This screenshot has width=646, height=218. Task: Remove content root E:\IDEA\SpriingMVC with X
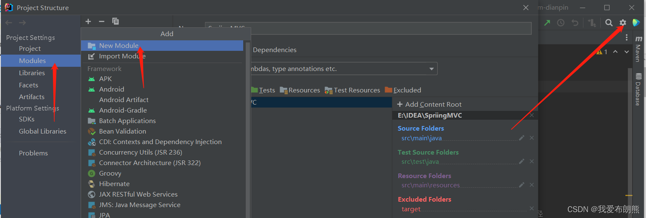pos(532,115)
